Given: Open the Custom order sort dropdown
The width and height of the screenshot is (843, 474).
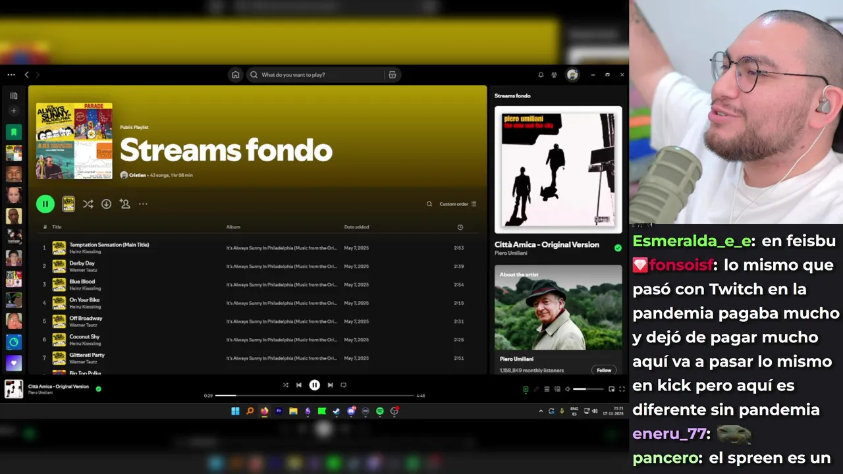Looking at the screenshot, I should tap(458, 204).
